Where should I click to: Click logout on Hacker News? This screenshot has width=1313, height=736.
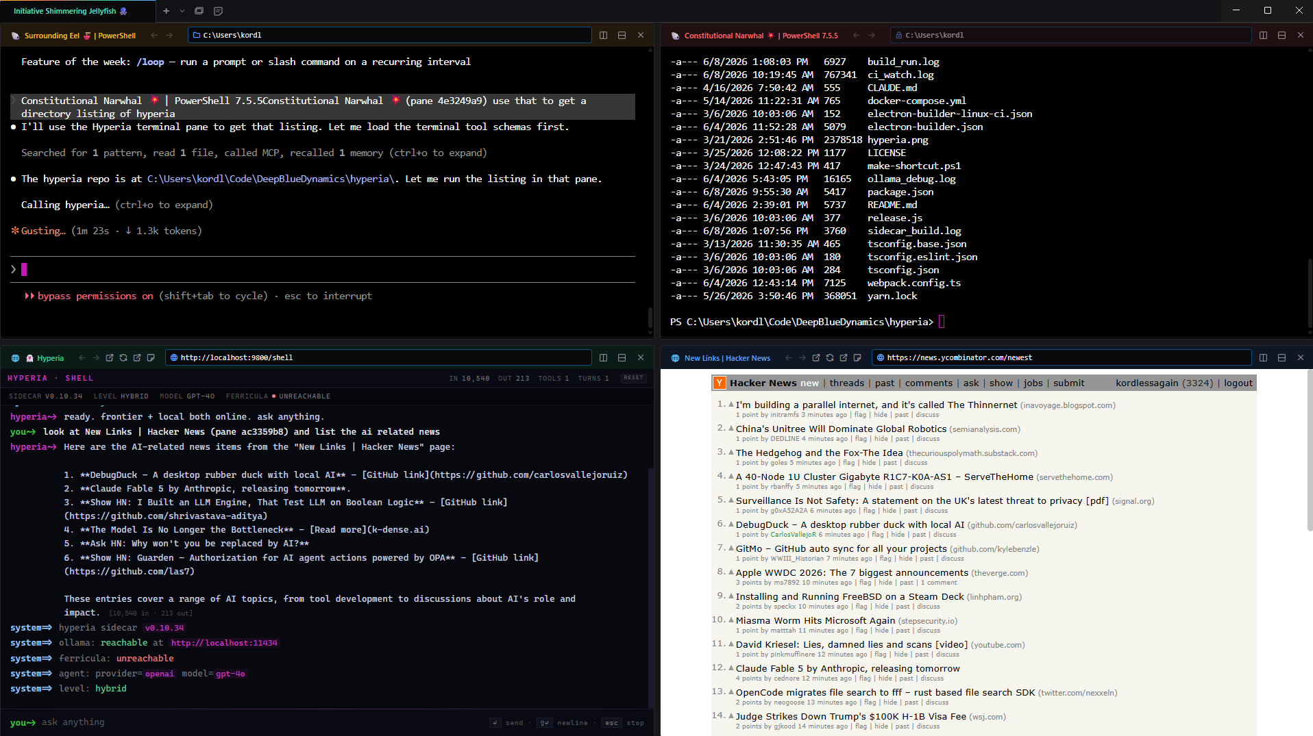1238,383
